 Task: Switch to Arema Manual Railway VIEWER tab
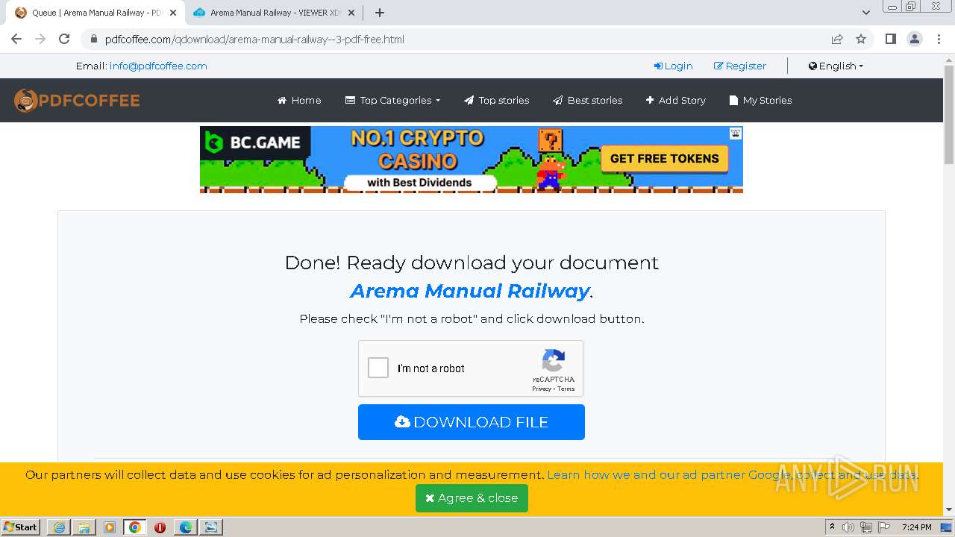click(273, 13)
